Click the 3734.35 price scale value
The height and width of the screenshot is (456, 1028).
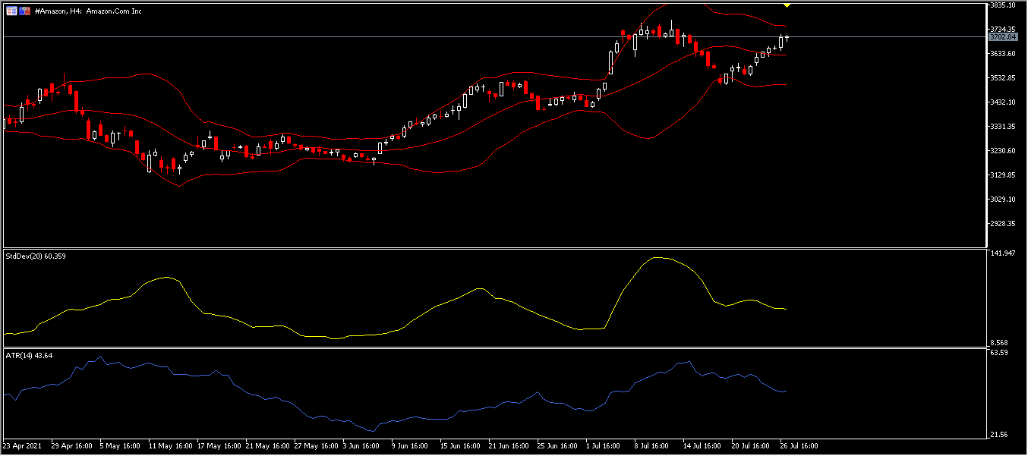click(1003, 29)
